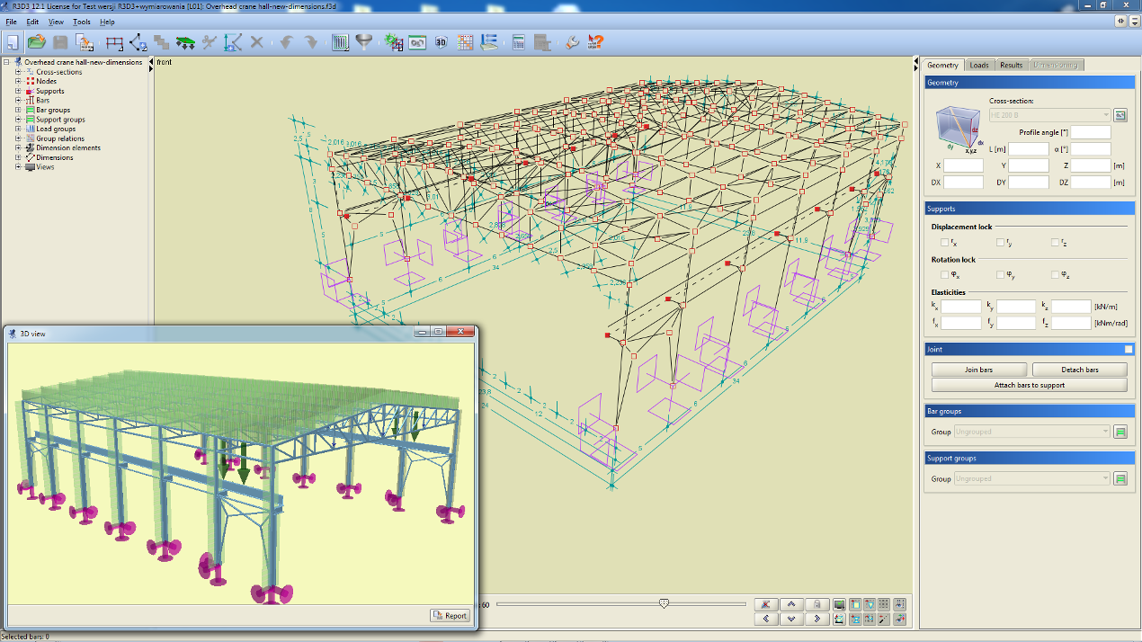The height and width of the screenshot is (642, 1142).
Task: Open the Tools menu
Action: [81, 22]
